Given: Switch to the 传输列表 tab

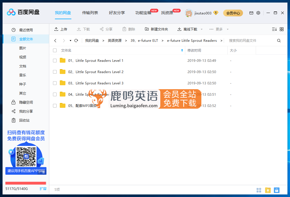Looking at the screenshot, I should pyautogui.click(x=90, y=13).
